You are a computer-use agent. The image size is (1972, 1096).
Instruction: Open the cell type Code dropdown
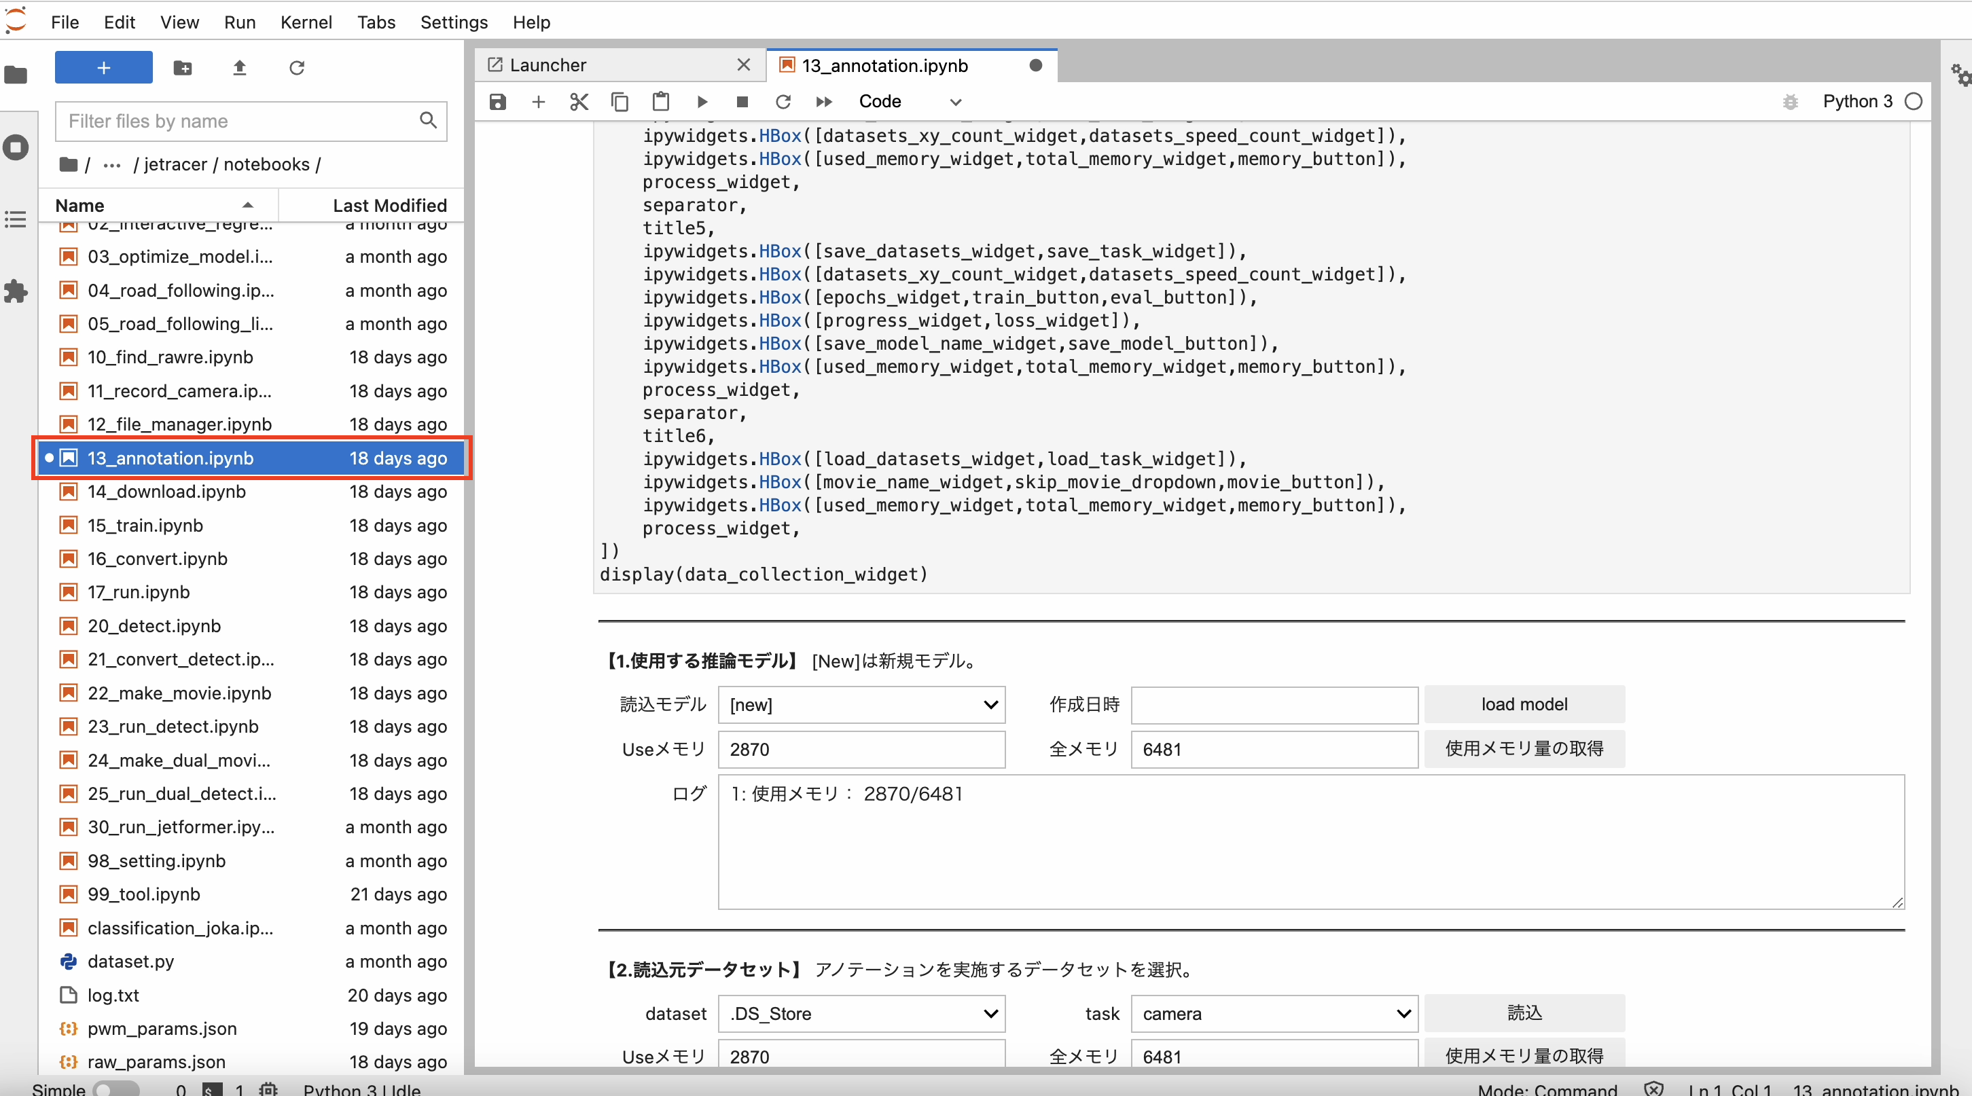click(x=910, y=102)
